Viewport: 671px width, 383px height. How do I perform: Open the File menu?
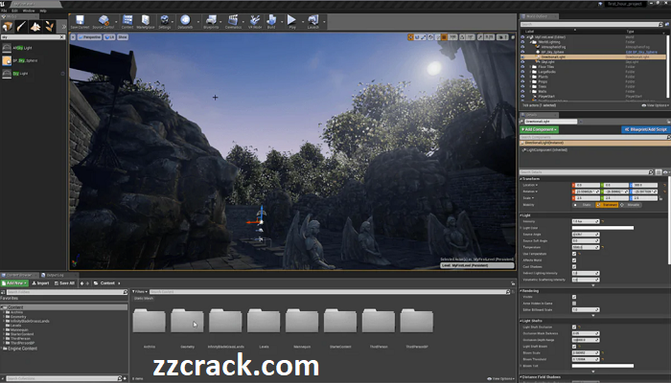tap(4, 11)
